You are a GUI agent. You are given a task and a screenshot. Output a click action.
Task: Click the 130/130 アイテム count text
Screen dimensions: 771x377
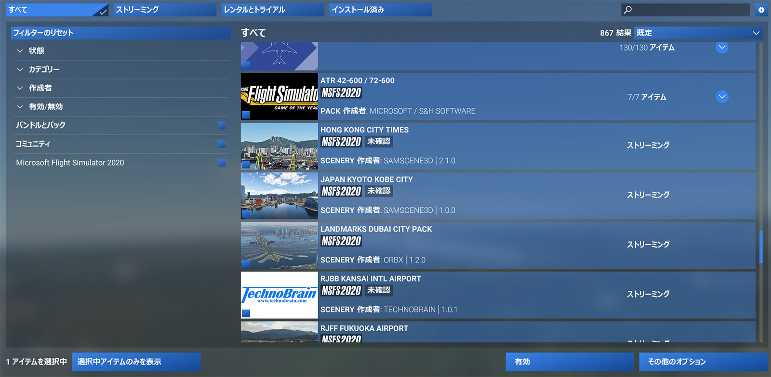point(647,47)
